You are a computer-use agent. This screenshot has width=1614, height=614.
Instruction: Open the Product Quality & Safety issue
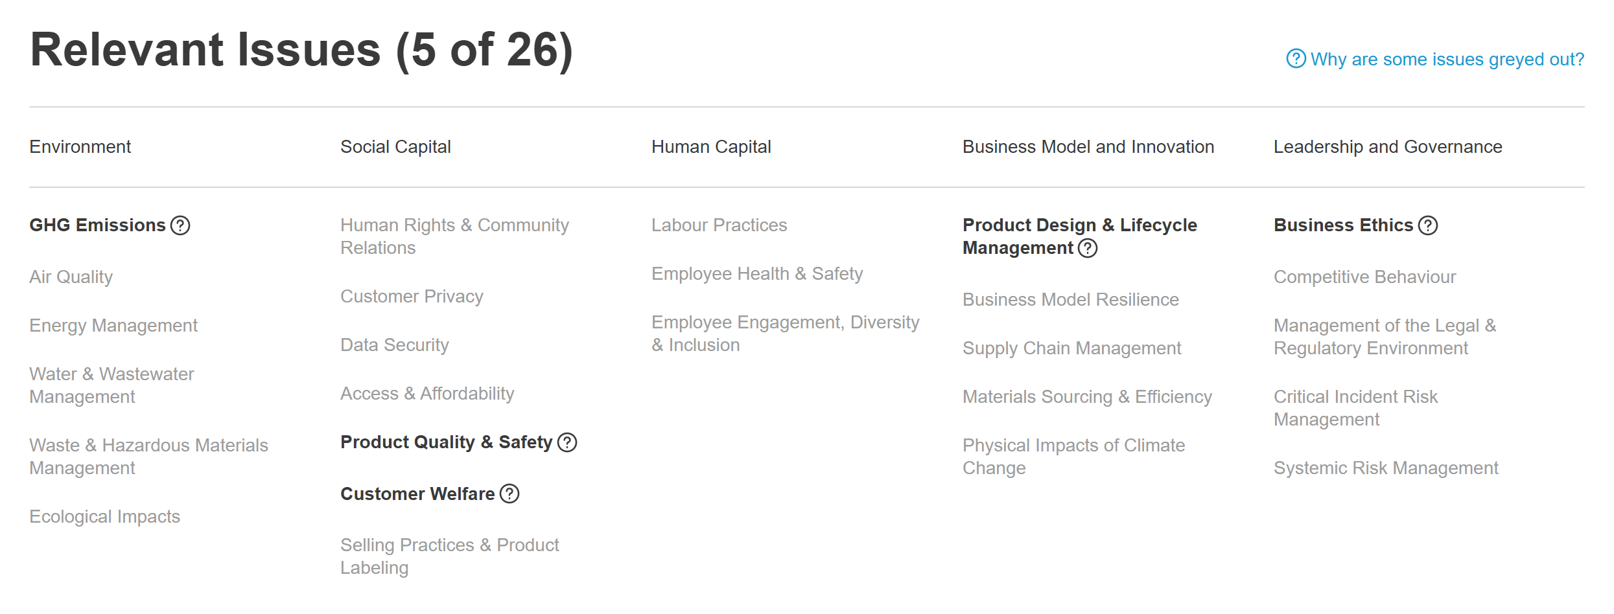[x=446, y=442]
